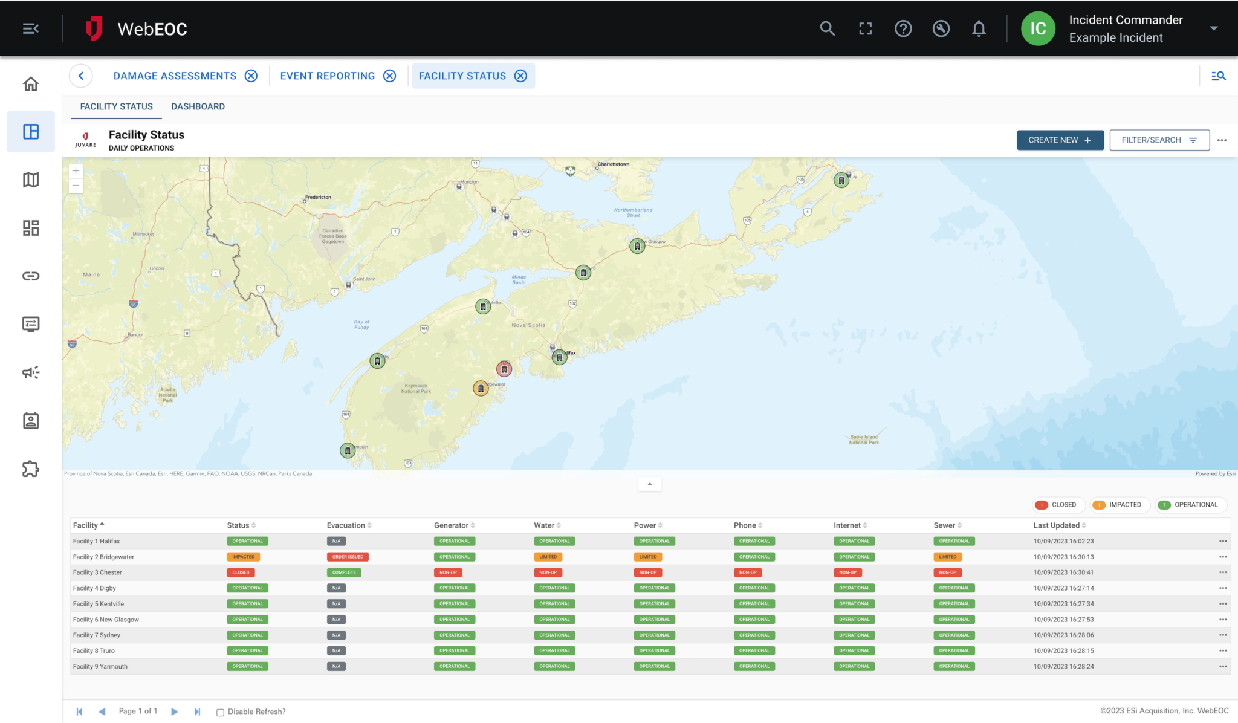Screen dimensions: 1238x723
Task: Zoom in on the map with the plus control
Action: [76, 170]
